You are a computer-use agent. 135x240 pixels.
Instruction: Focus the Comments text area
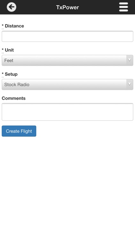pyautogui.click(x=67, y=112)
